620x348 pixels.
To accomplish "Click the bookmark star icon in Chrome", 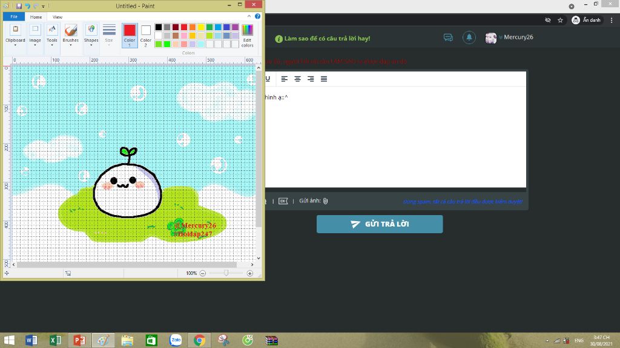I will (x=560, y=20).
